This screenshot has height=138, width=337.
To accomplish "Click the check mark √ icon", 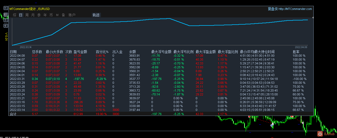I will [6, 26].
